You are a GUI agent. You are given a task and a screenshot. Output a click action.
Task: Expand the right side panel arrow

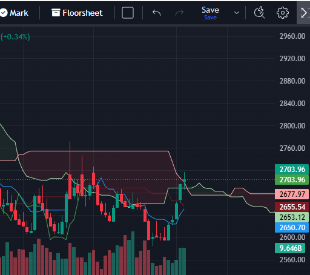click(303, 13)
